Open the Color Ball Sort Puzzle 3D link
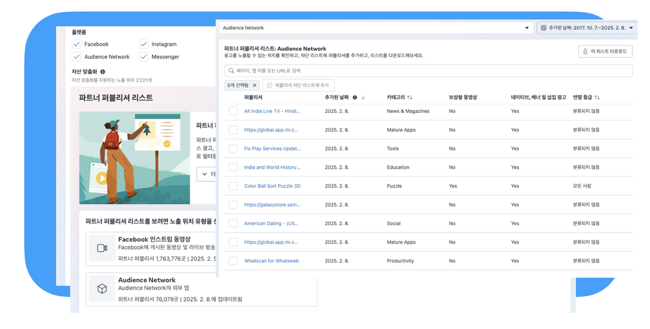This screenshot has width=650, height=329. coord(272,186)
